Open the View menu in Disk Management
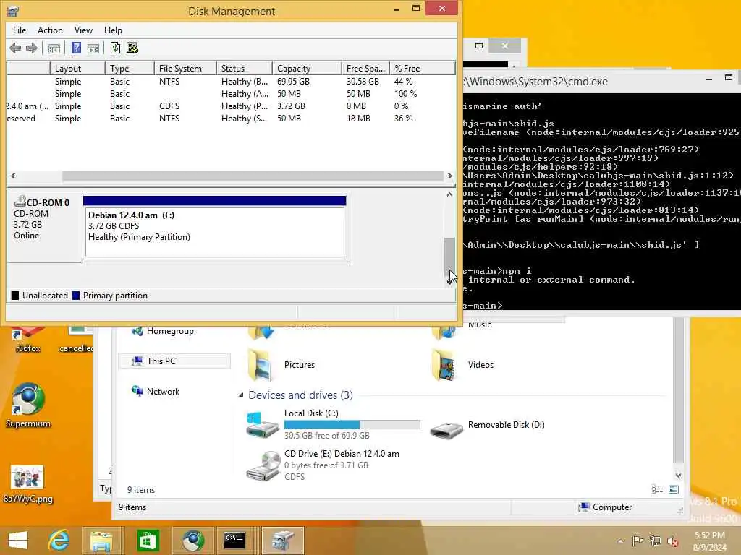This screenshot has width=741, height=555. click(x=83, y=30)
